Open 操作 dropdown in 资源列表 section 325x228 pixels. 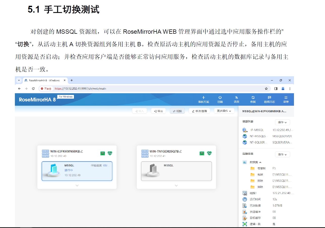pos(282,122)
